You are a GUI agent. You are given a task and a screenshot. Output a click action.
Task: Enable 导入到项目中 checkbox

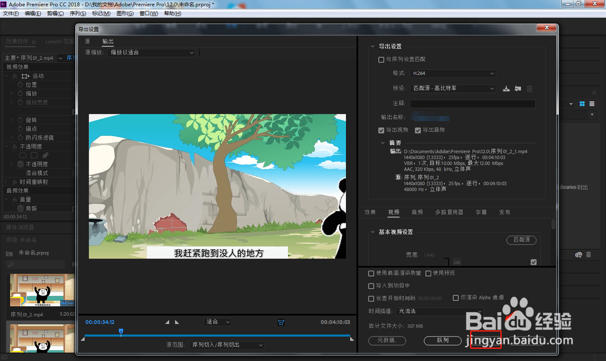tap(371, 286)
